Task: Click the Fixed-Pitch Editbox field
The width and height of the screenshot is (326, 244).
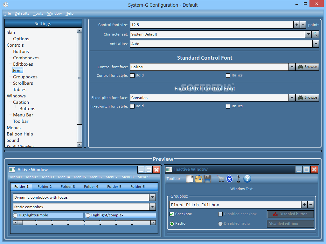Action: (235, 205)
